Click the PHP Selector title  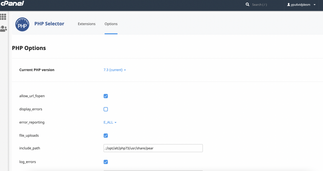click(x=49, y=24)
